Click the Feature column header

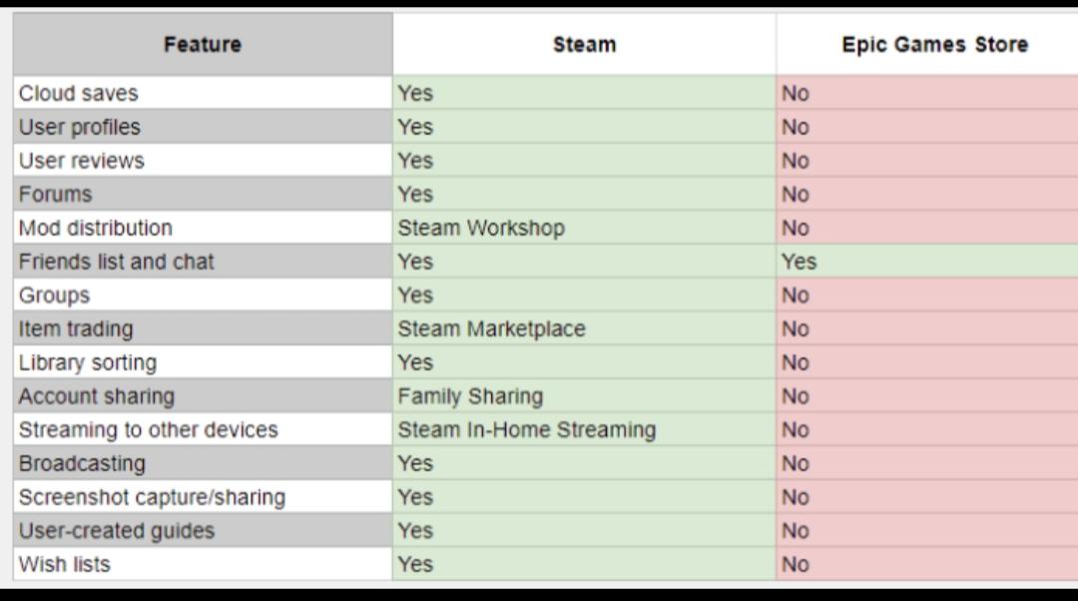pyautogui.click(x=203, y=45)
